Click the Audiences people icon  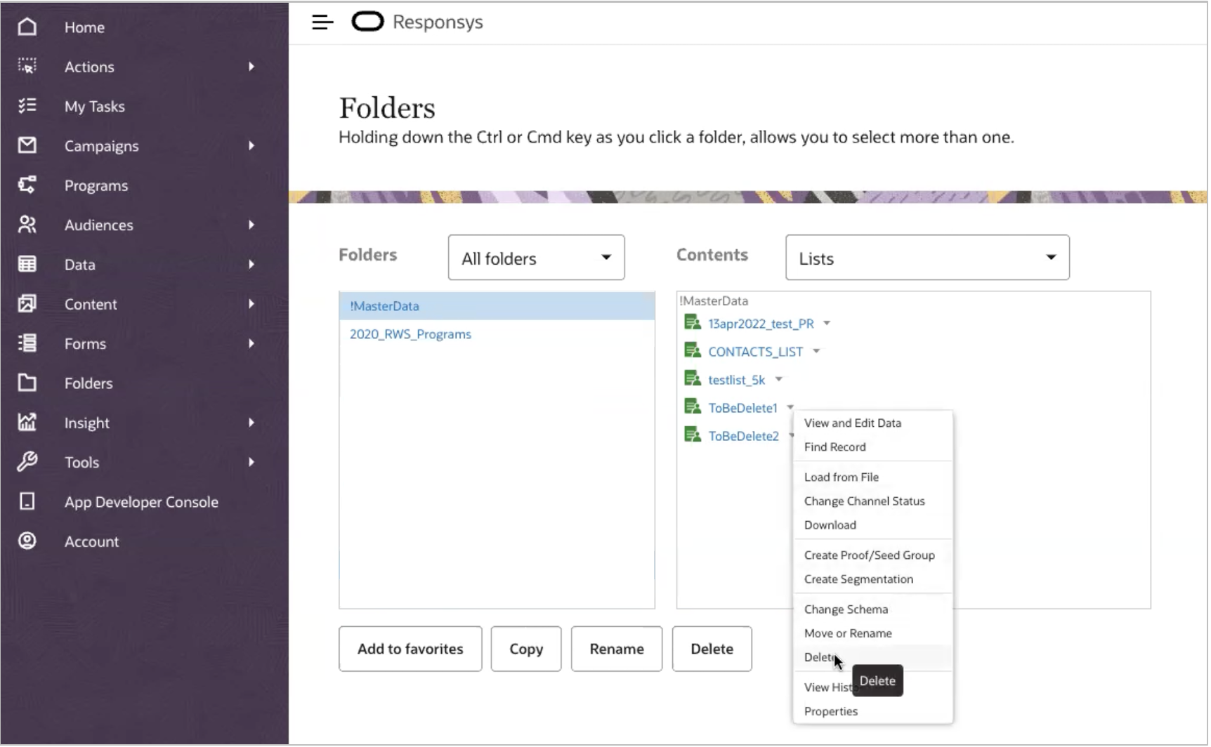(x=27, y=225)
